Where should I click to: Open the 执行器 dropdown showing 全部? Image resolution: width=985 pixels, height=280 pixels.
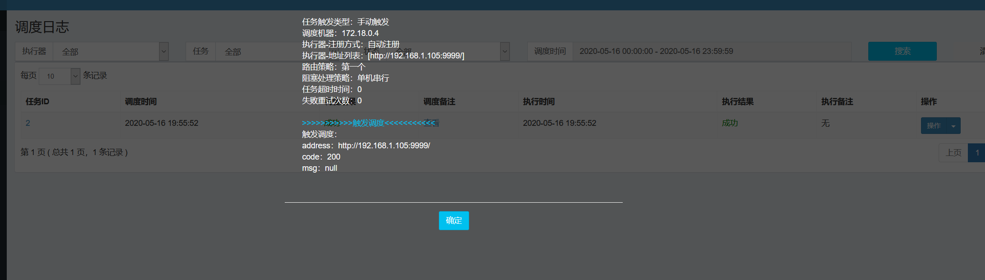point(111,52)
